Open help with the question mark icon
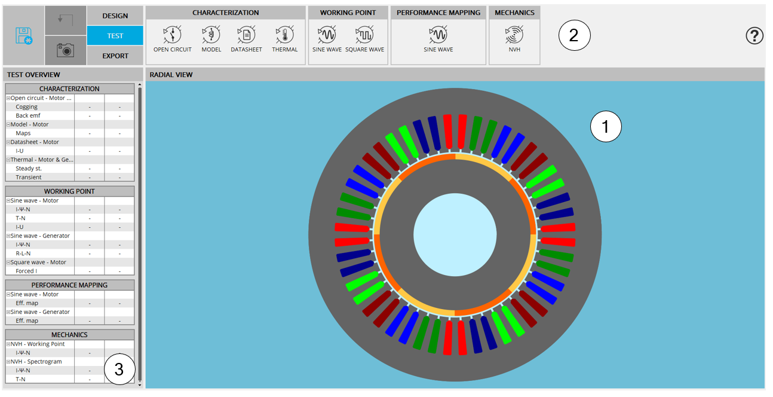Screen dimensions: 773x397 coord(754,36)
